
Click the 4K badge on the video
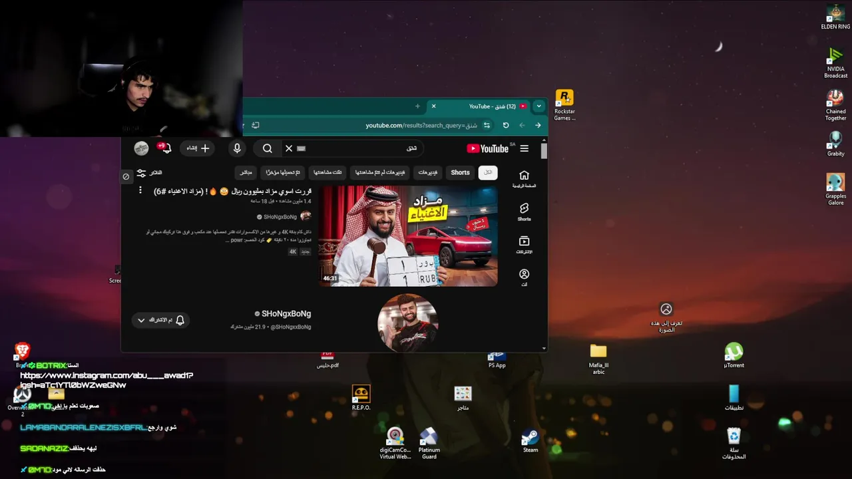(x=292, y=251)
